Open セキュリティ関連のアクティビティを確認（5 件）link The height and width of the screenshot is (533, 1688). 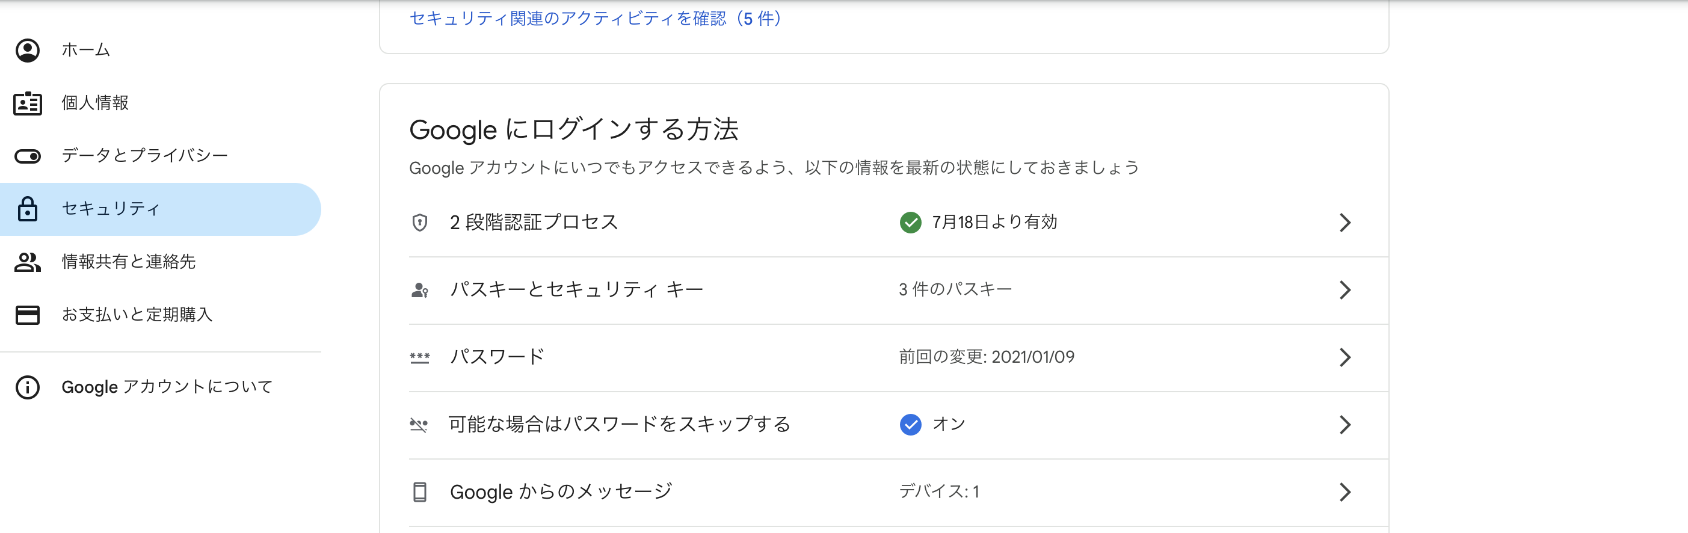(595, 20)
